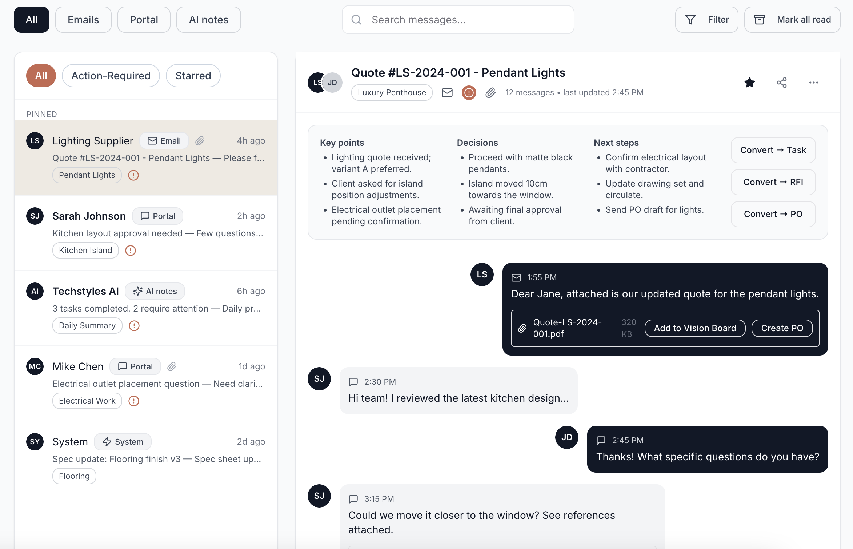Click the search magnifier icon
This screenshot has width=853, height=549.
(x=357, y=20)
